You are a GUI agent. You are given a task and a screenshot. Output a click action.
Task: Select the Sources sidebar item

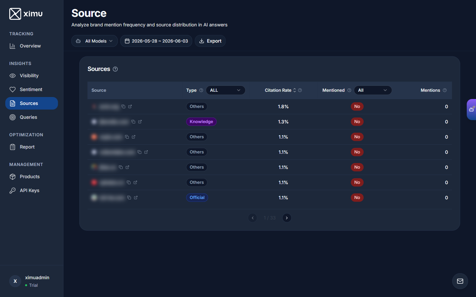32,103
